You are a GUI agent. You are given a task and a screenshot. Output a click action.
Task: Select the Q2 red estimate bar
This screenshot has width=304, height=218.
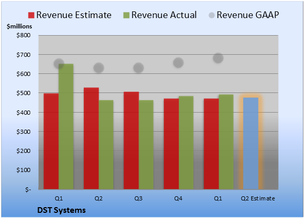pos(91,138)
